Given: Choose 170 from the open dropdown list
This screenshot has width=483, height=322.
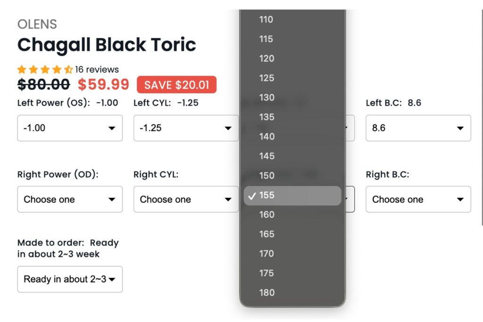Looking at the screenshot, I should coord(266,254).
